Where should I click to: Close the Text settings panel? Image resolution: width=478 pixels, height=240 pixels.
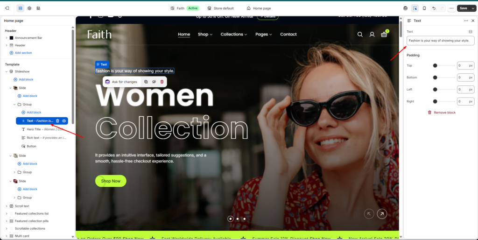pos(473,21)
